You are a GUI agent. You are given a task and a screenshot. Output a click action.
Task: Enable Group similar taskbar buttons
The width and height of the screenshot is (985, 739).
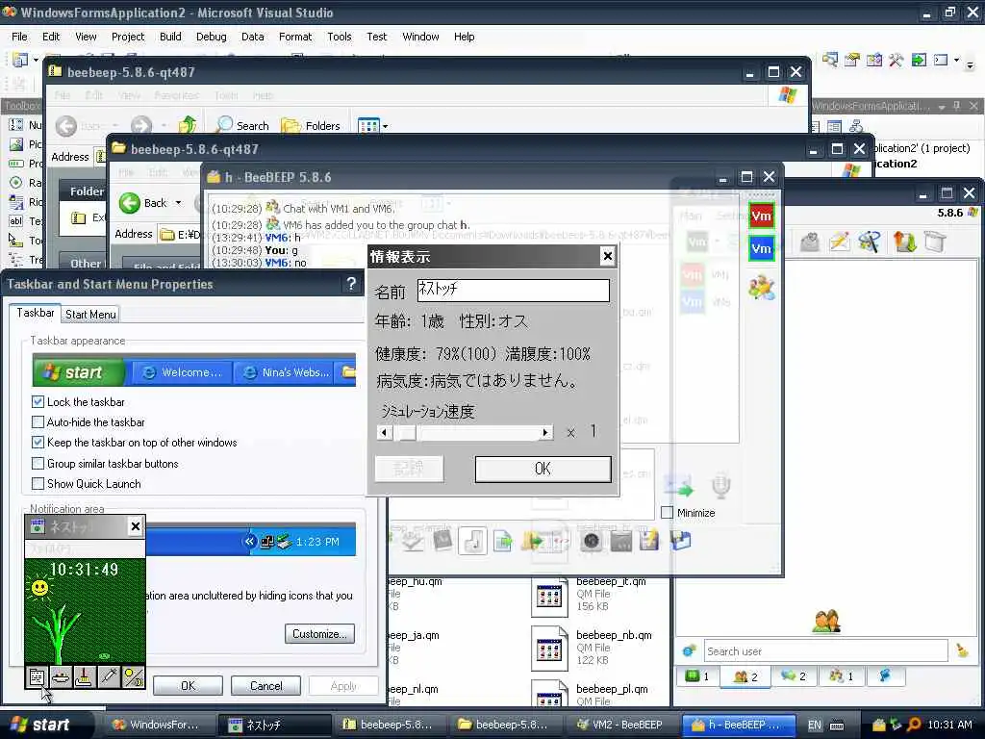tap(38, 464)
